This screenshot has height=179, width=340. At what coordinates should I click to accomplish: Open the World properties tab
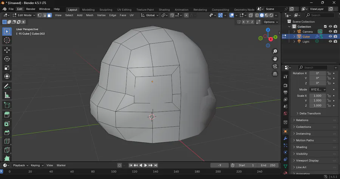tap(285, 114)
